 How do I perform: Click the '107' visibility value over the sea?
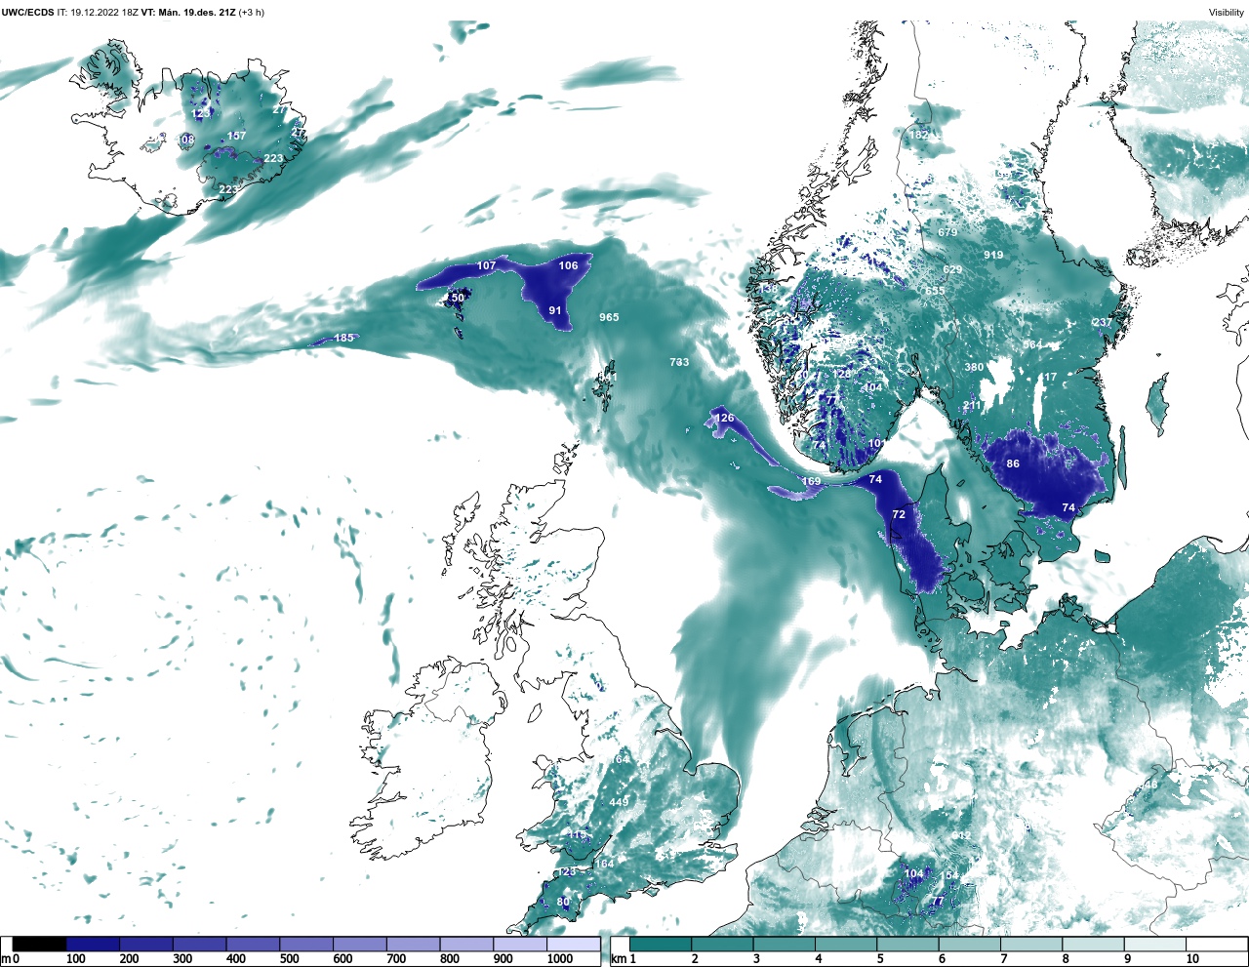486,265
